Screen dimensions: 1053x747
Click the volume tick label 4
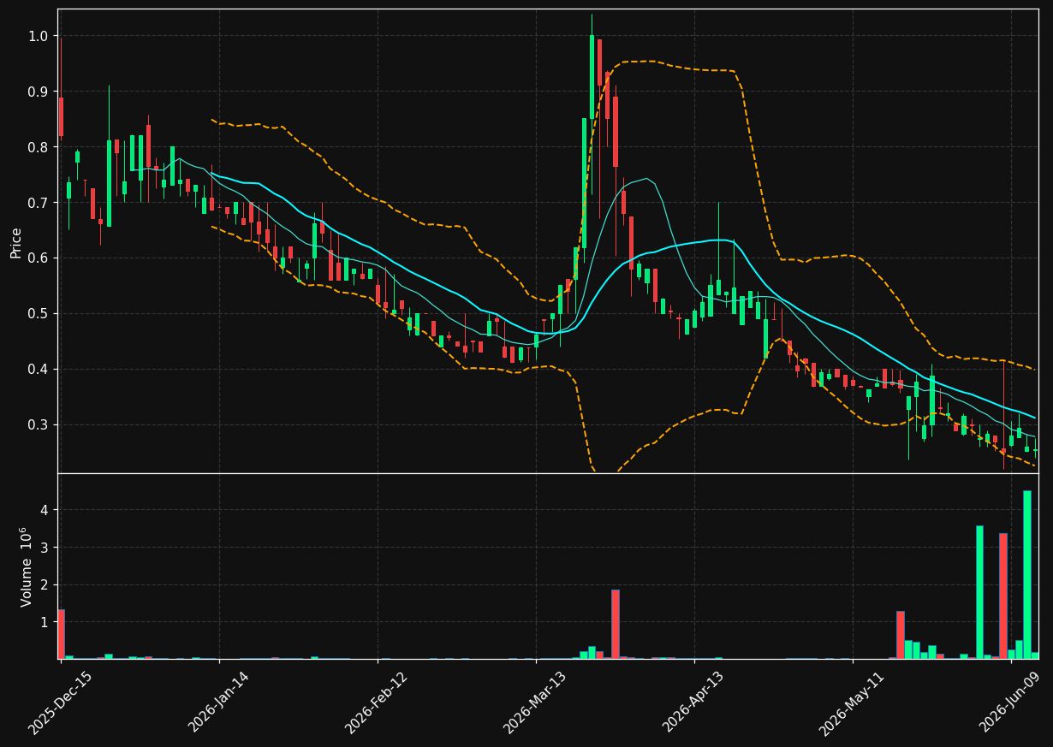(x=44, y=510)
